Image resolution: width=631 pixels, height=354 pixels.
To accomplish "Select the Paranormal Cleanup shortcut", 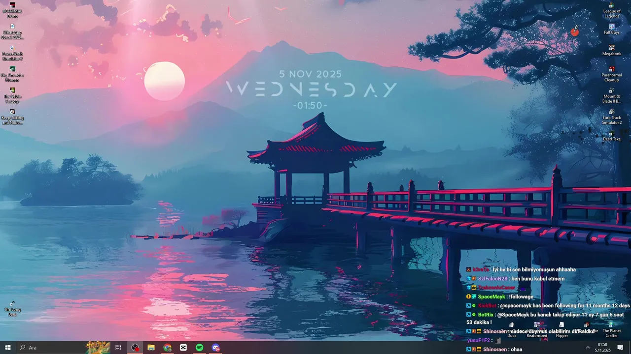I will 612,74.
